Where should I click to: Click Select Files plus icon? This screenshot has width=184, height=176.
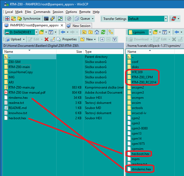(x=102, y=39)
